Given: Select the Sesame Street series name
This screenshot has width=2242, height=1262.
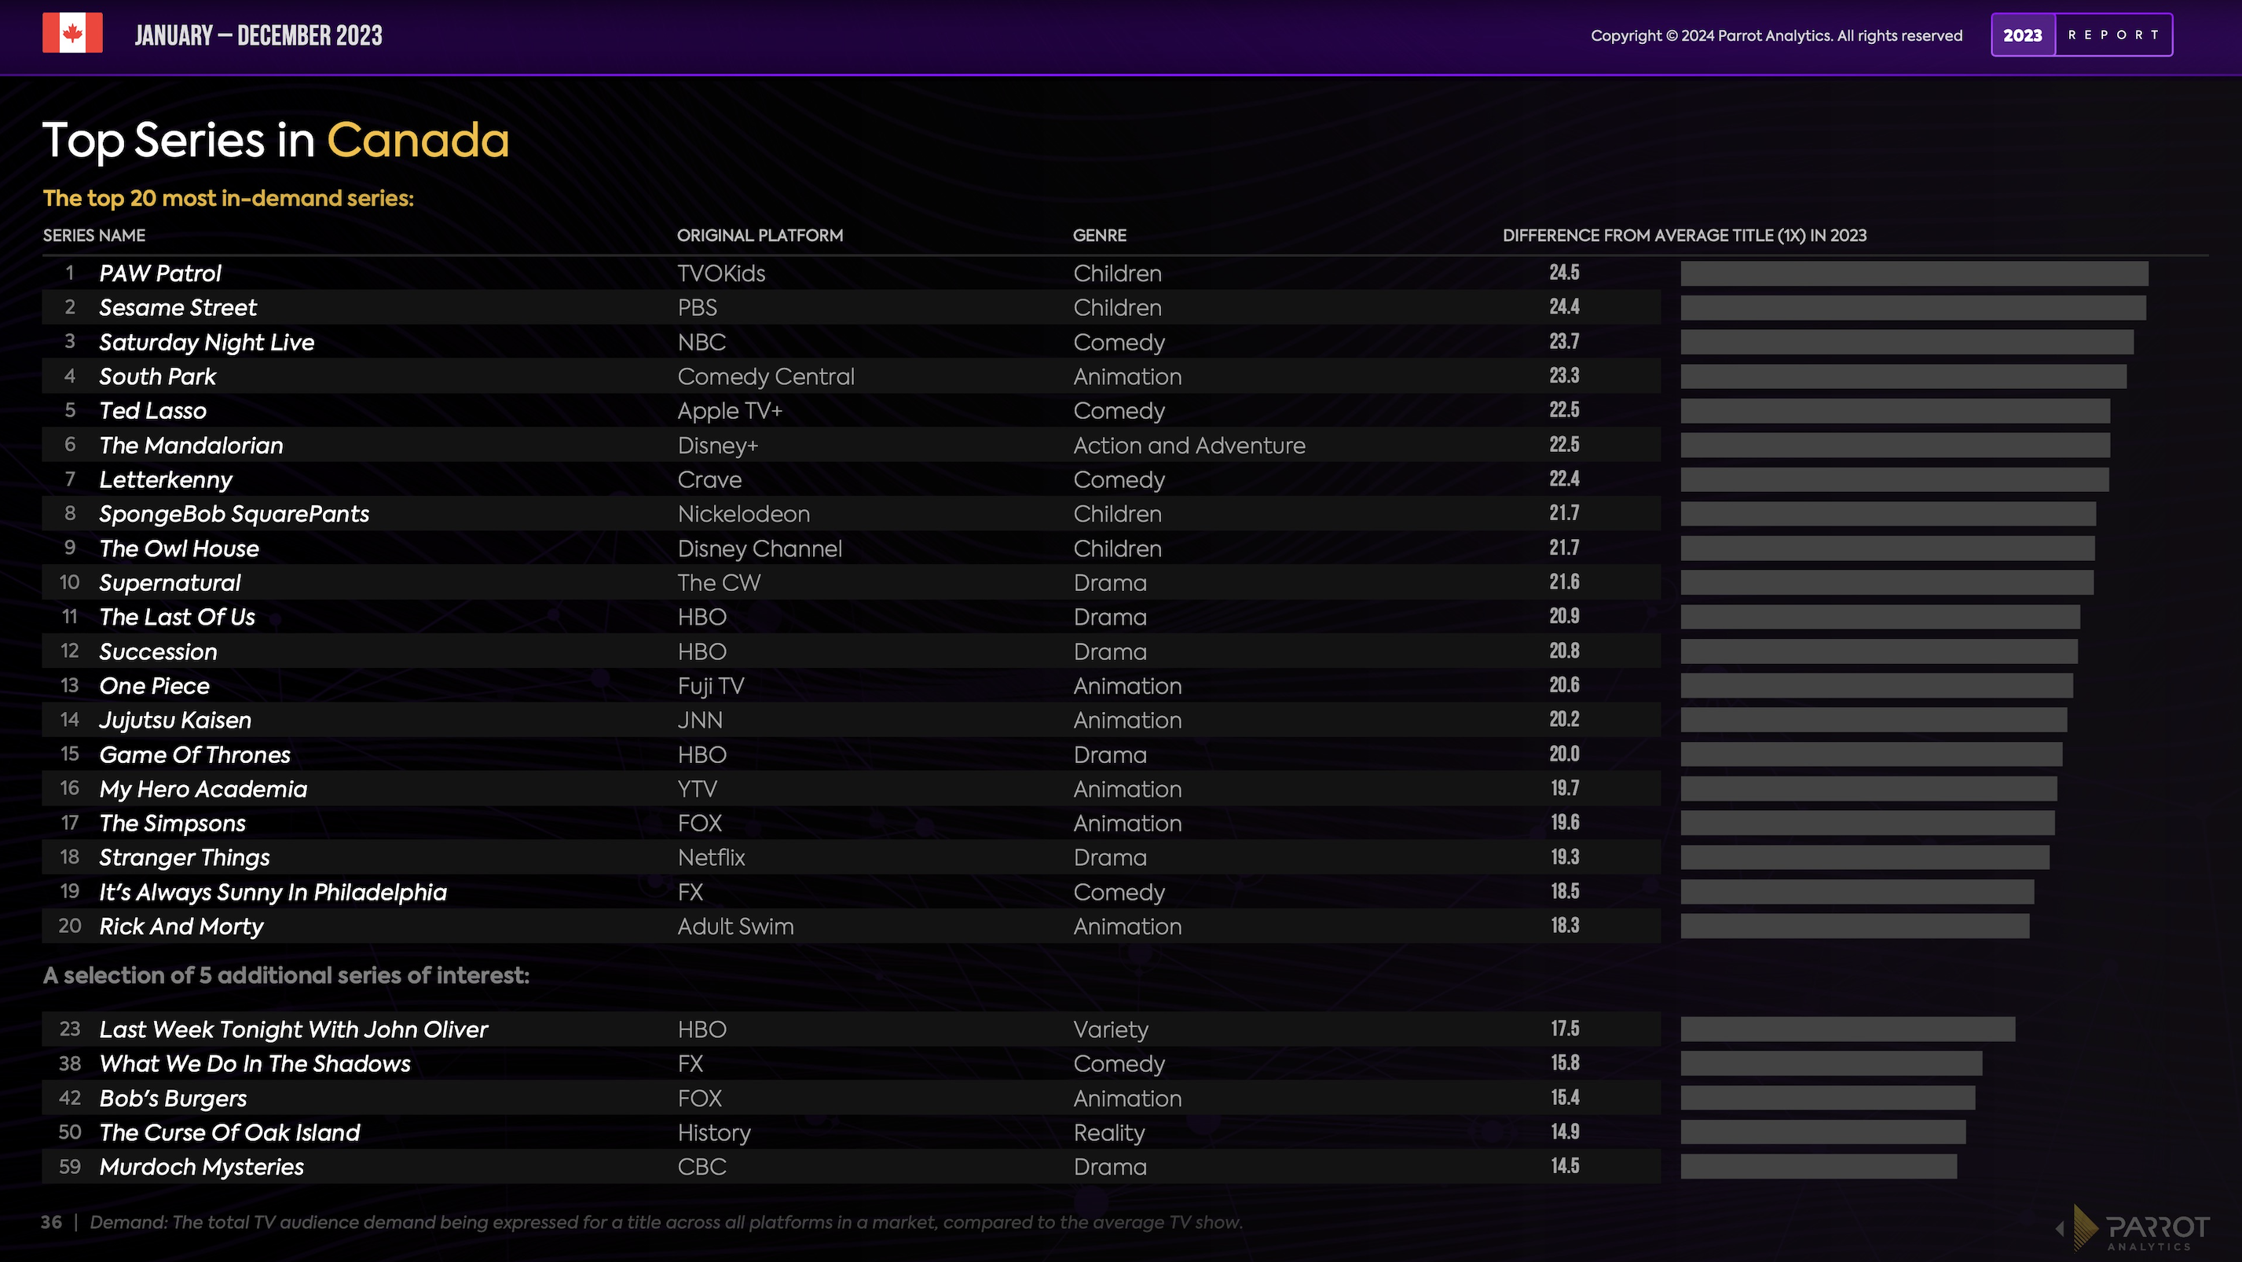Looking at the screenshot, I should (x=178, y=307).
